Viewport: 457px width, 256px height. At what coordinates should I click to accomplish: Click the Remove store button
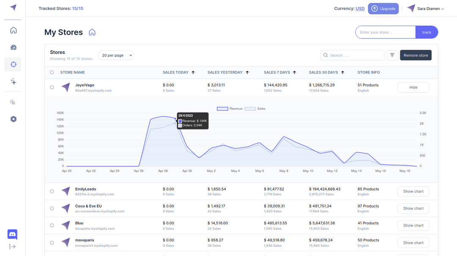[416, 55]
